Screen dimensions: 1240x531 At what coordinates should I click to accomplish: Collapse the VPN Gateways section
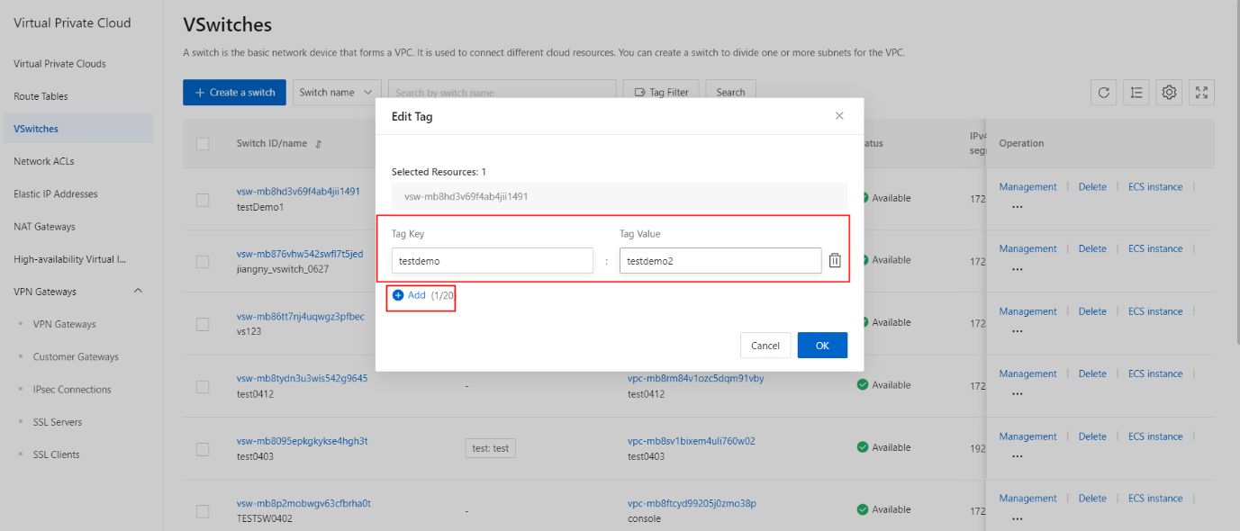[x=138, y=292]
